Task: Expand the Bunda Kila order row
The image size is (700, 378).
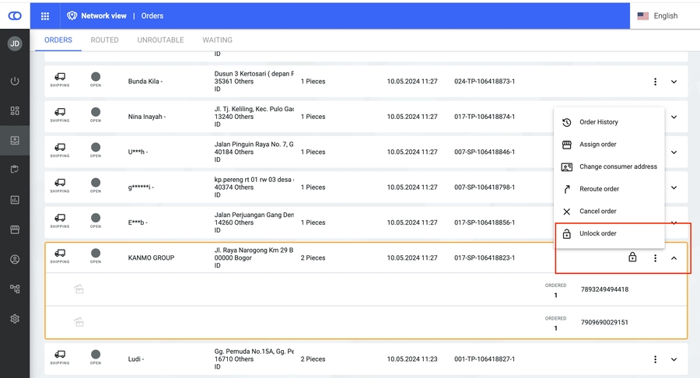Action: 674,82
